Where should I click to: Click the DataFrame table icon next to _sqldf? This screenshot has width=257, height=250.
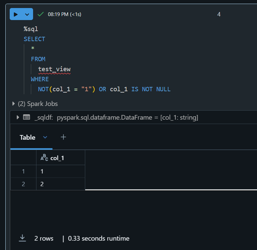[26, 117]
